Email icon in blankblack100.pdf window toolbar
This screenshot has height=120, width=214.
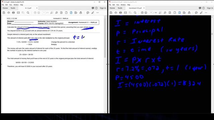point(125,13)
